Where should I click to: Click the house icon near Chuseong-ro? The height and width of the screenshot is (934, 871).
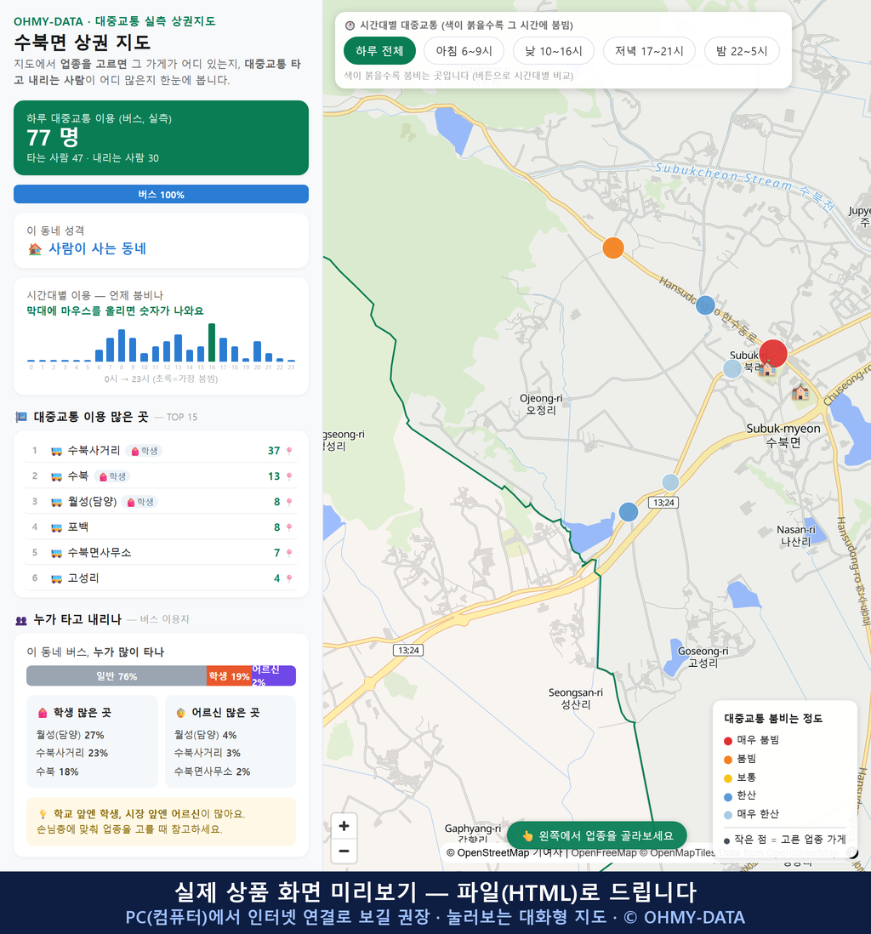800,392
